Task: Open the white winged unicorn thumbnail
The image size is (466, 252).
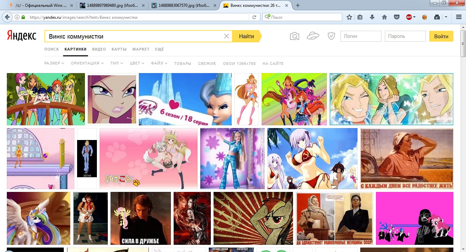Action: coord(39,219)
